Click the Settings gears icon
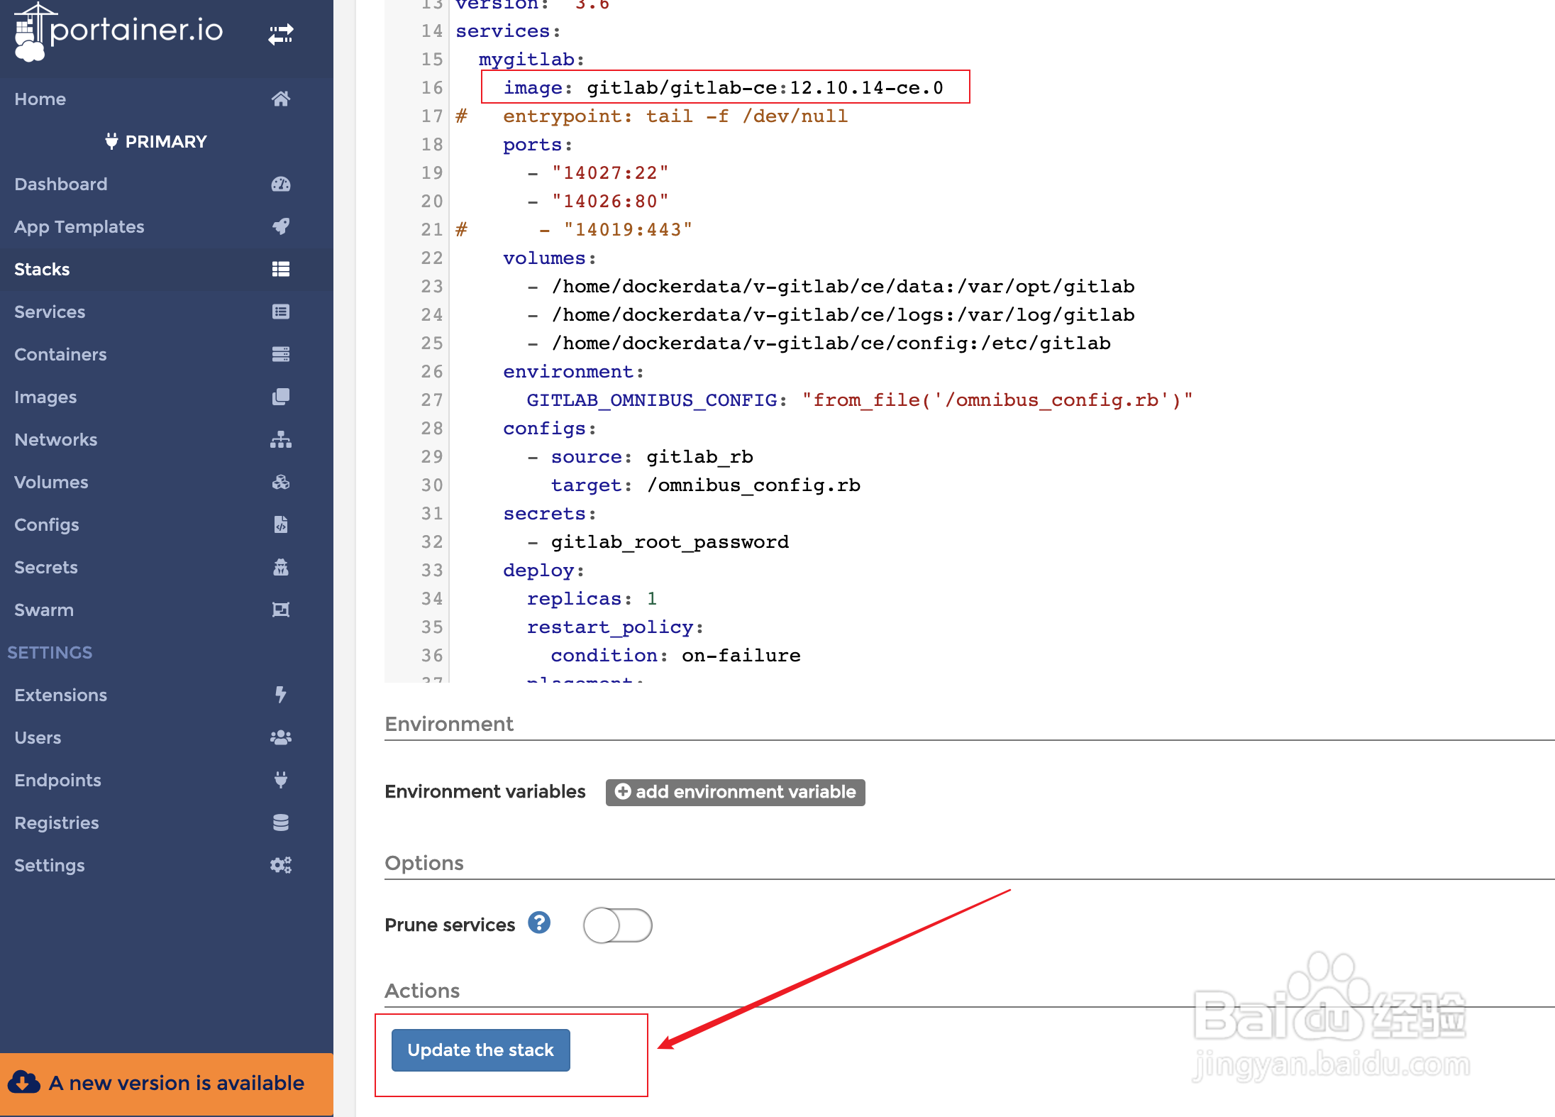1555x1117 pixels. point(281,865)
